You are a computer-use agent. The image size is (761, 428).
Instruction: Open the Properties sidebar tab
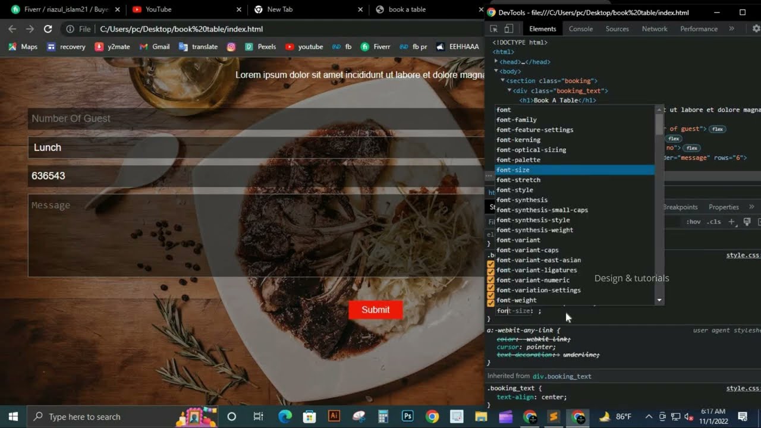pos(724,207)
